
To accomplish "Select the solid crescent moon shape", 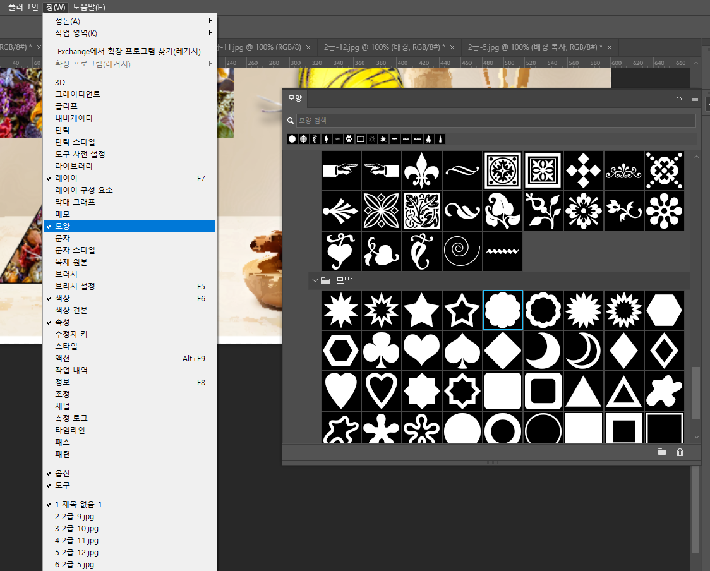I will tap(543, 351).
